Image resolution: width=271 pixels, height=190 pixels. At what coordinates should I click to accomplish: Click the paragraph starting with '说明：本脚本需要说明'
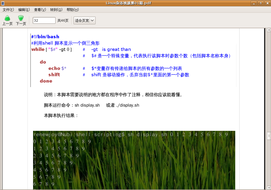coord(113,95)
